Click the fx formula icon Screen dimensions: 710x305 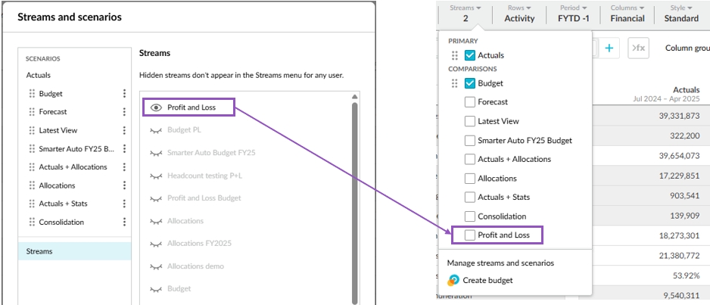pyautogui.click(x=638, y=48)
